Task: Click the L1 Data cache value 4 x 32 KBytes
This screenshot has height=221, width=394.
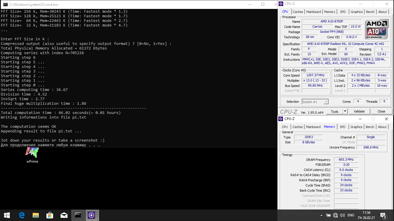Action: [x=361, y=75]
